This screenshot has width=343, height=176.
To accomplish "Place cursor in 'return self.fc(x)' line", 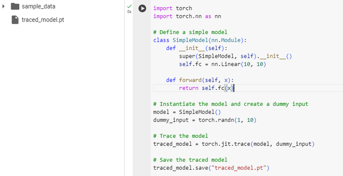I will tap(206, 88).
